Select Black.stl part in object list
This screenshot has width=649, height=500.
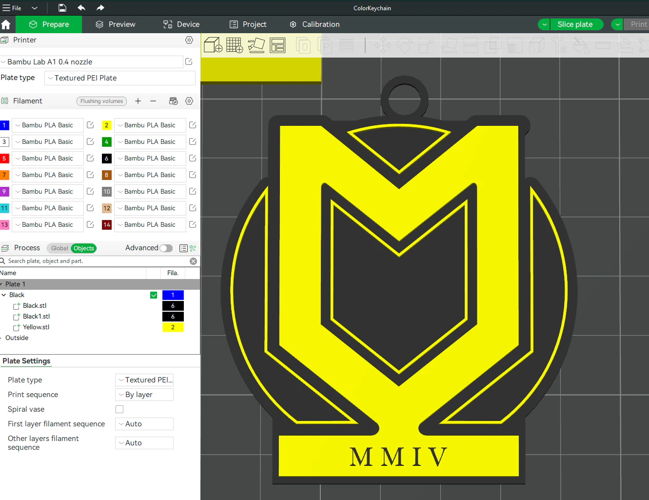tap(35, 306)
